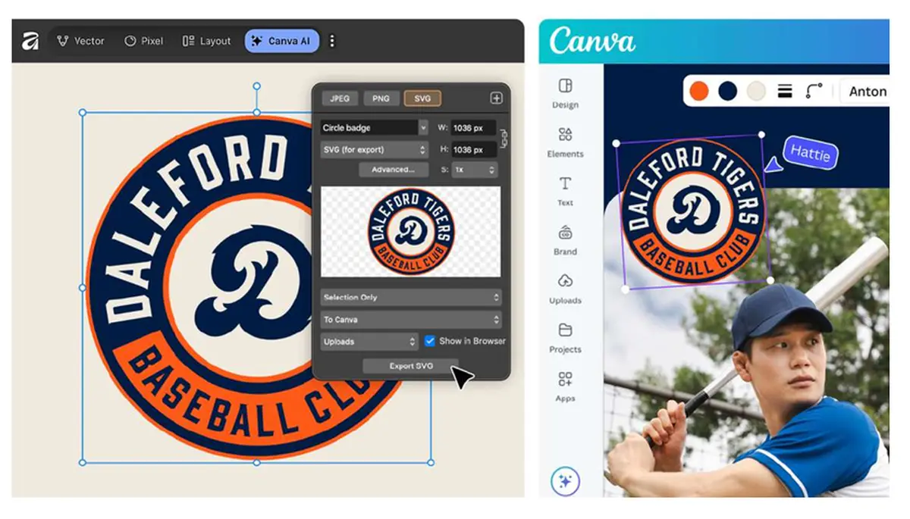
Task: Open the three-dot more options menu
Action: point(331,41)
